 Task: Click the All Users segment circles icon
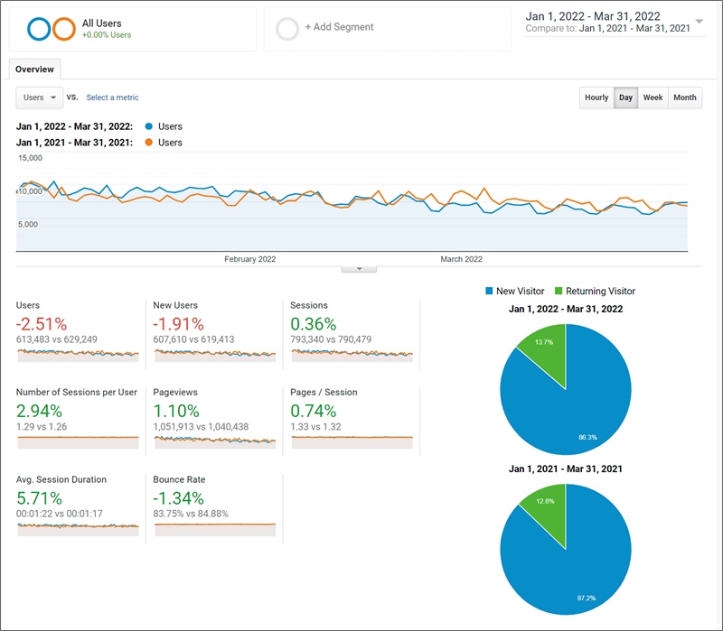[51, 29]
